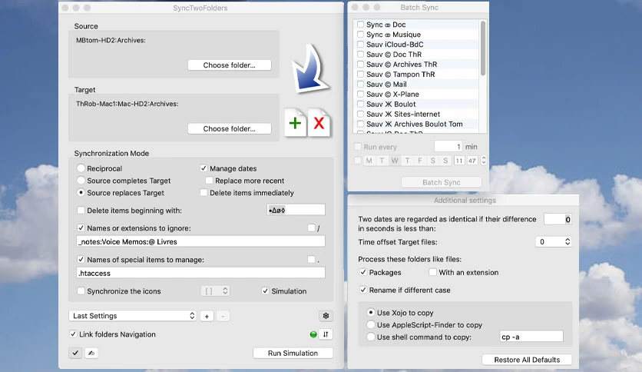
Task: Remove settings preset with minus button
Action: (x=223, y=316)
